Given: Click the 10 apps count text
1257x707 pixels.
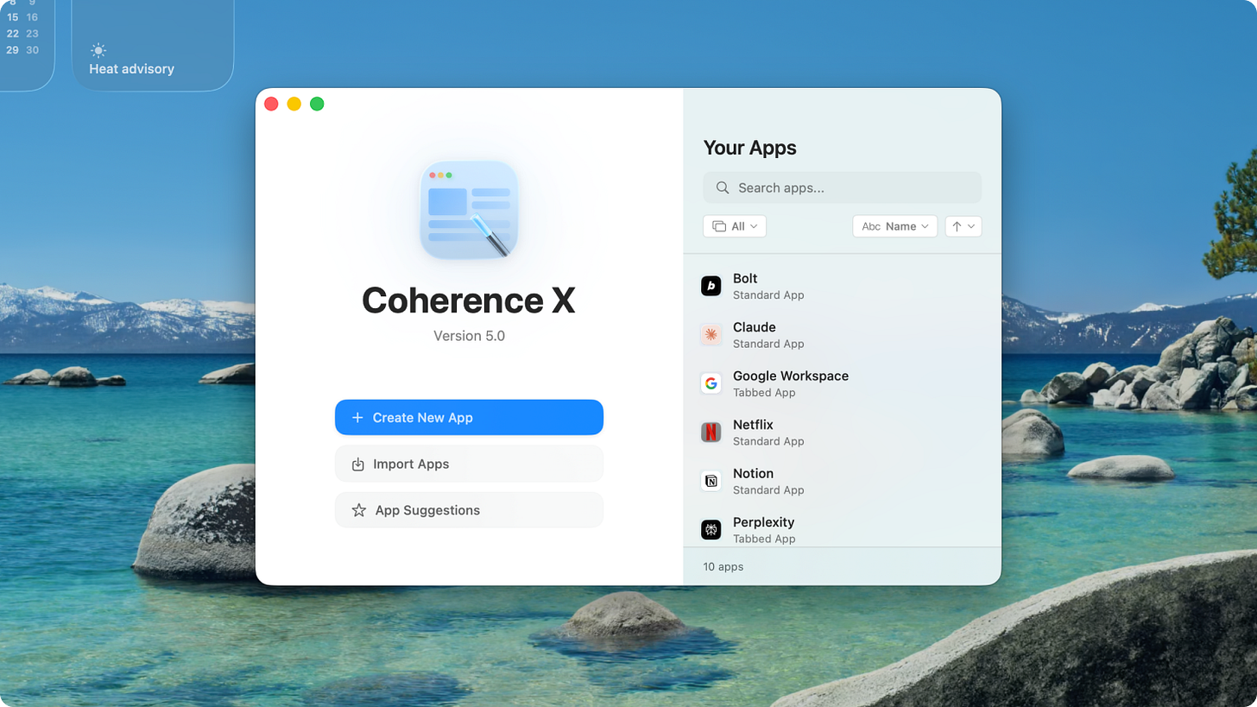Looking at the screenshot, I should click(723, 567).
